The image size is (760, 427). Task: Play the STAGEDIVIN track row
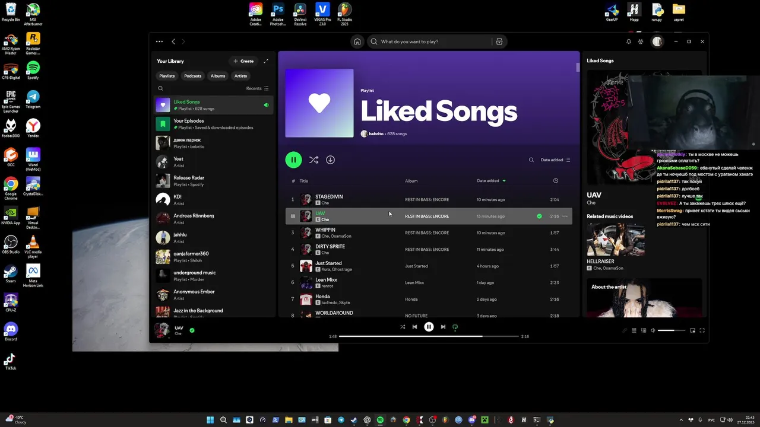(429, 199)
